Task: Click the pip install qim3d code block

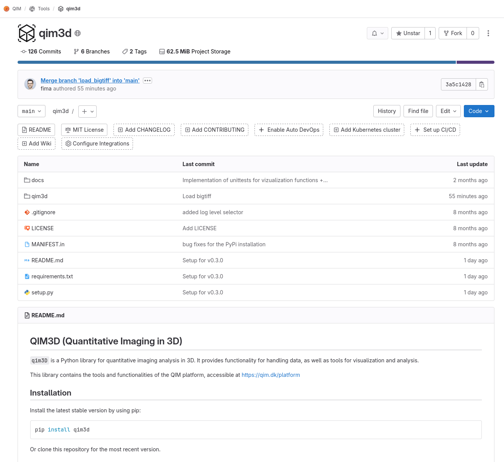Action: click(x=256, y=430)
